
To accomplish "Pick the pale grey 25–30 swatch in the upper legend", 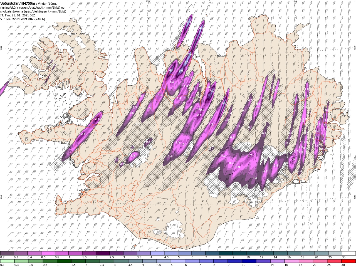I will click(335, 253).
